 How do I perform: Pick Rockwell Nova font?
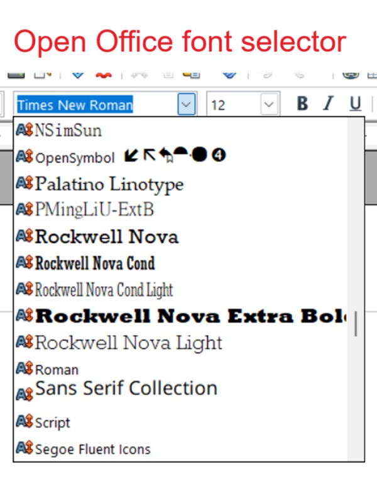(x=181, y=237)
